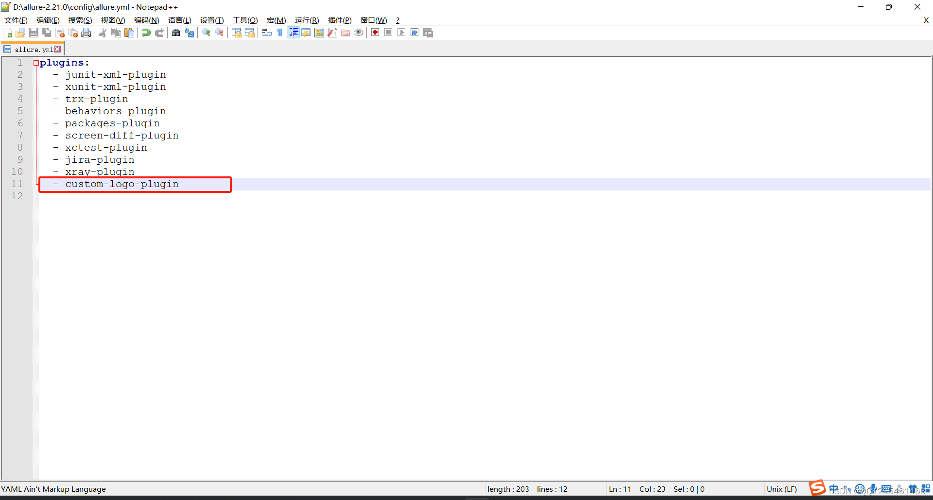Screen dimensions: 933x500
Task: Click the Playback macro icon
Action: (x=401, y=33)
